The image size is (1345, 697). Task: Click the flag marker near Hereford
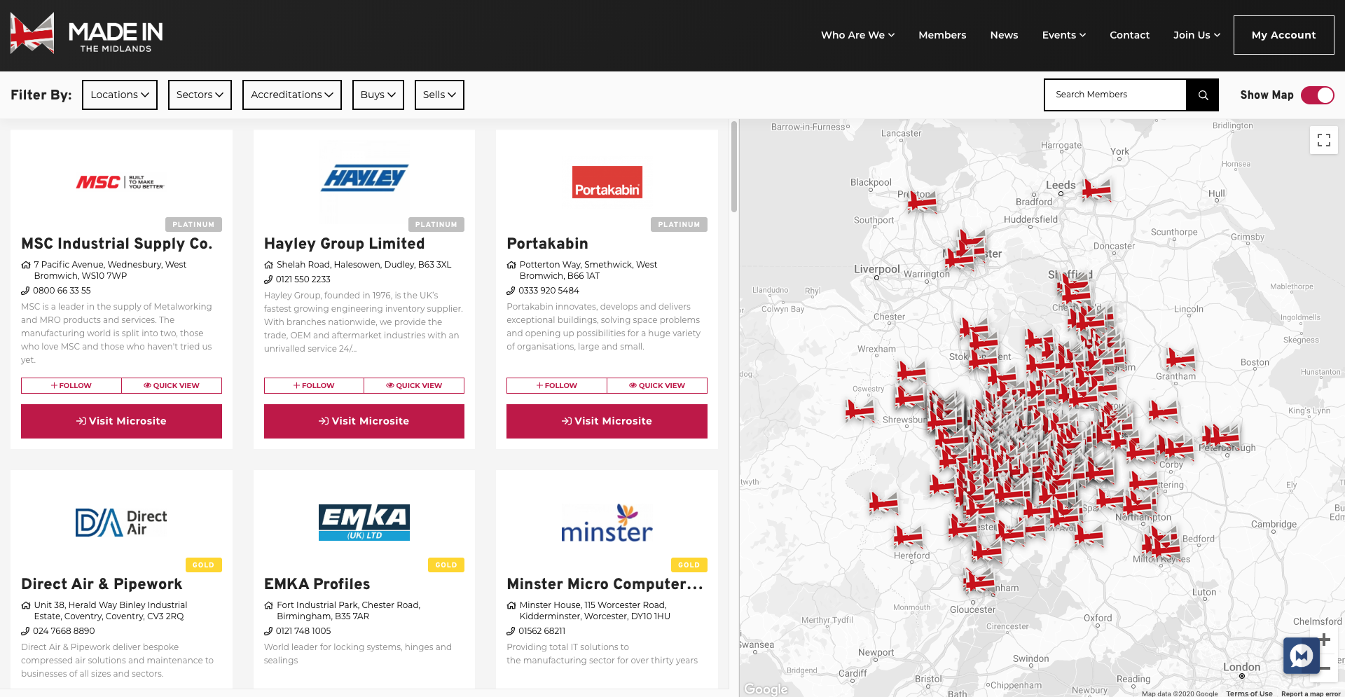point(908,537)
